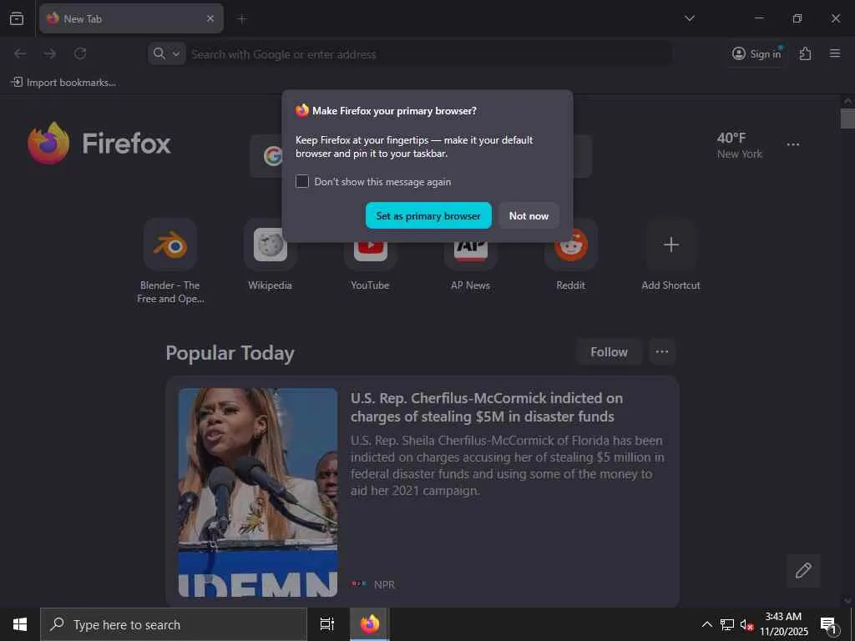Open weather widget three-dot menu

[793, 144]
